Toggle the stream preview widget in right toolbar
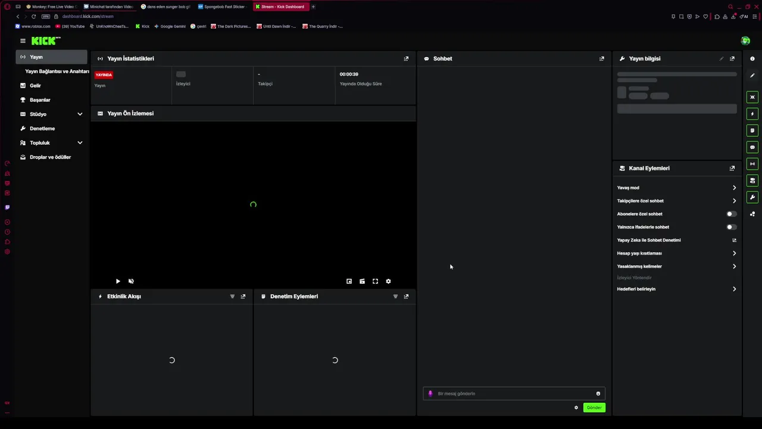The height and width of the screenshot is (429, 762). tap(752, 97)
